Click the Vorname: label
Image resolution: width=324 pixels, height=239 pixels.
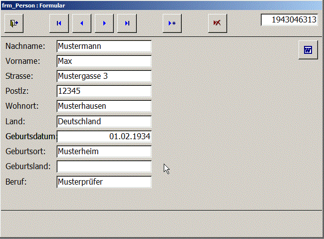[x=23, y=61]
